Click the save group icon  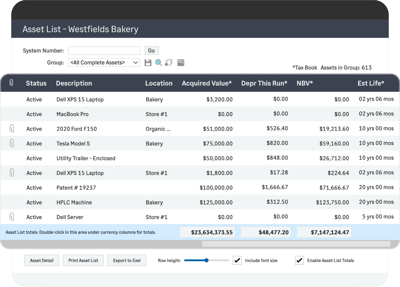click(148, 62)
